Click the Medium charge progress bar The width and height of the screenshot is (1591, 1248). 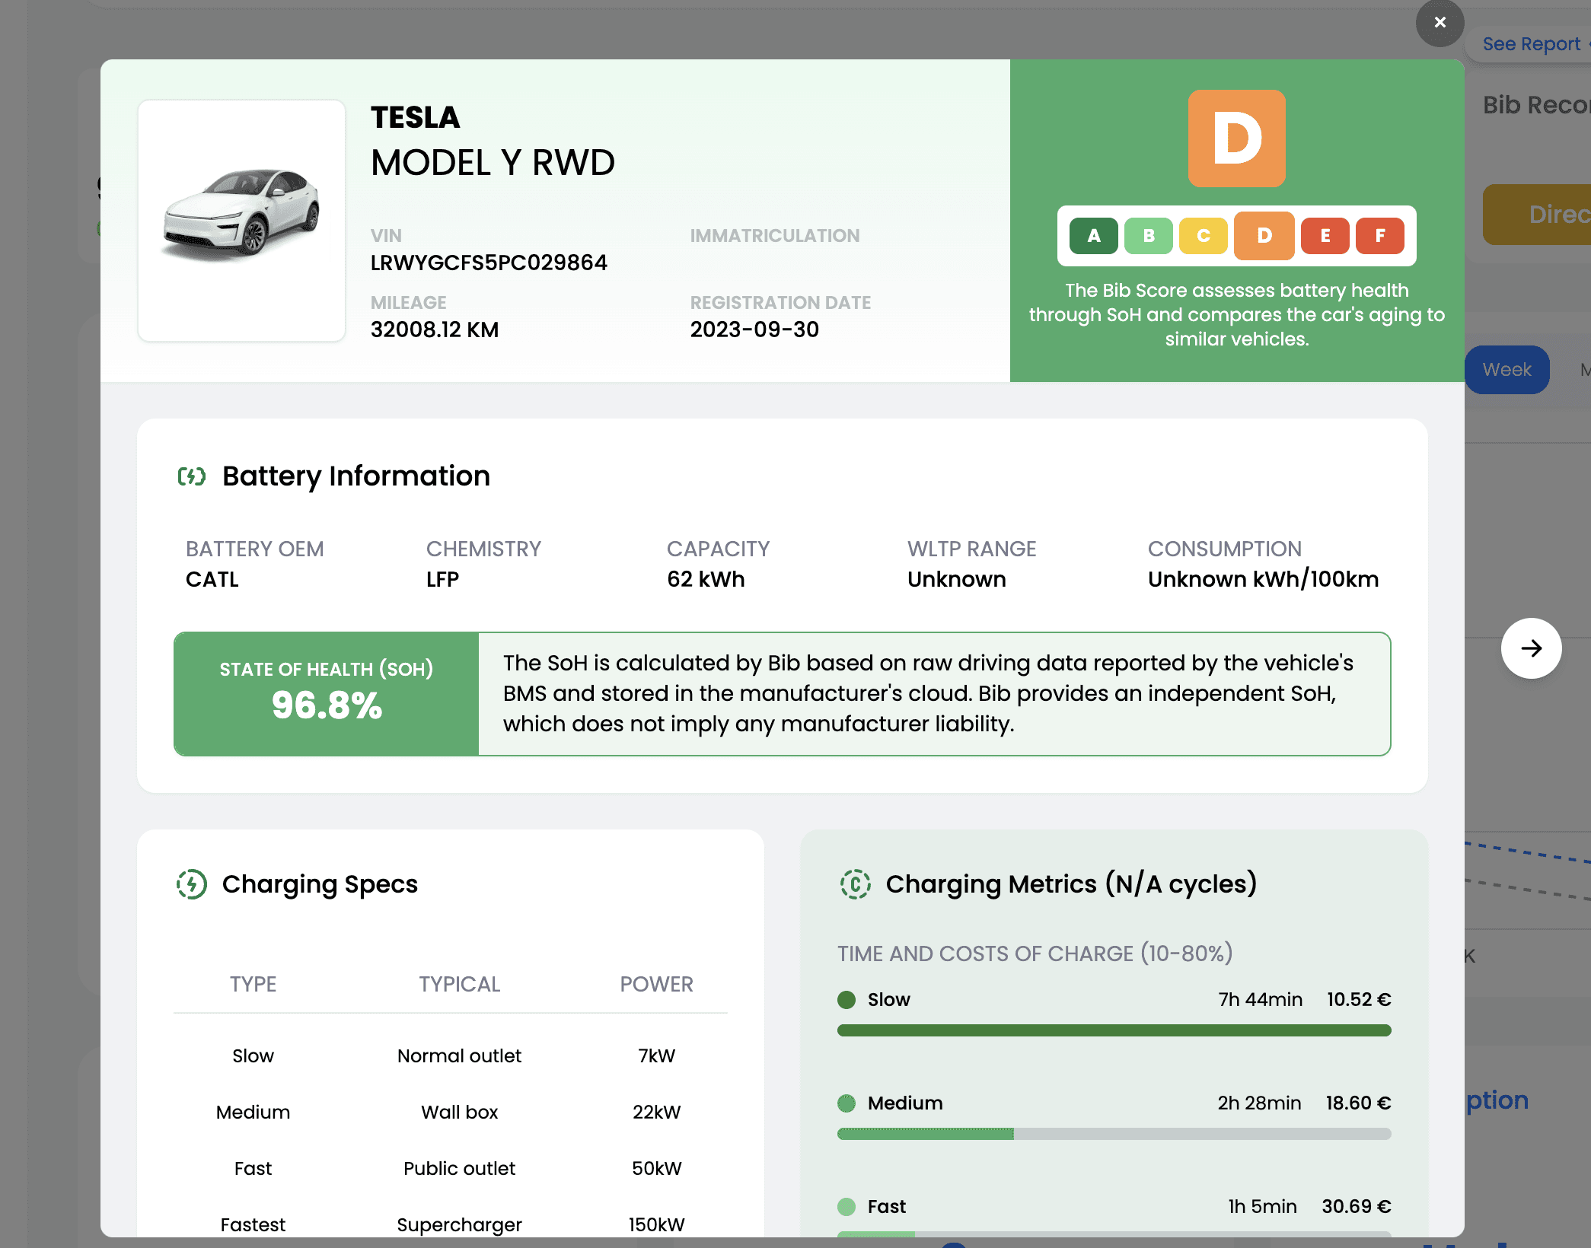click(1114, 1134)
